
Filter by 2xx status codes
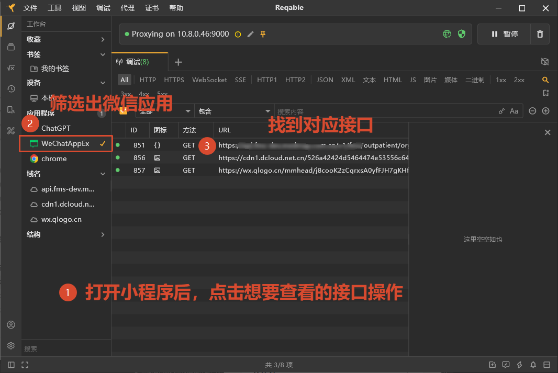pyautogui.click(x=519, y=80)
